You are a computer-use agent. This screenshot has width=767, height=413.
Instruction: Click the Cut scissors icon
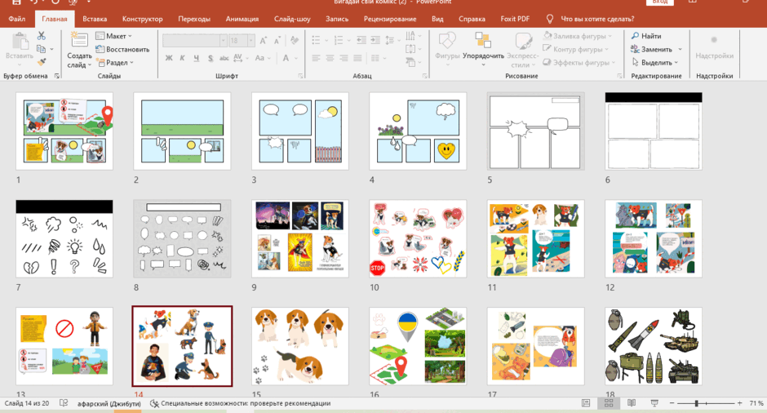click(x=41, y=36)
